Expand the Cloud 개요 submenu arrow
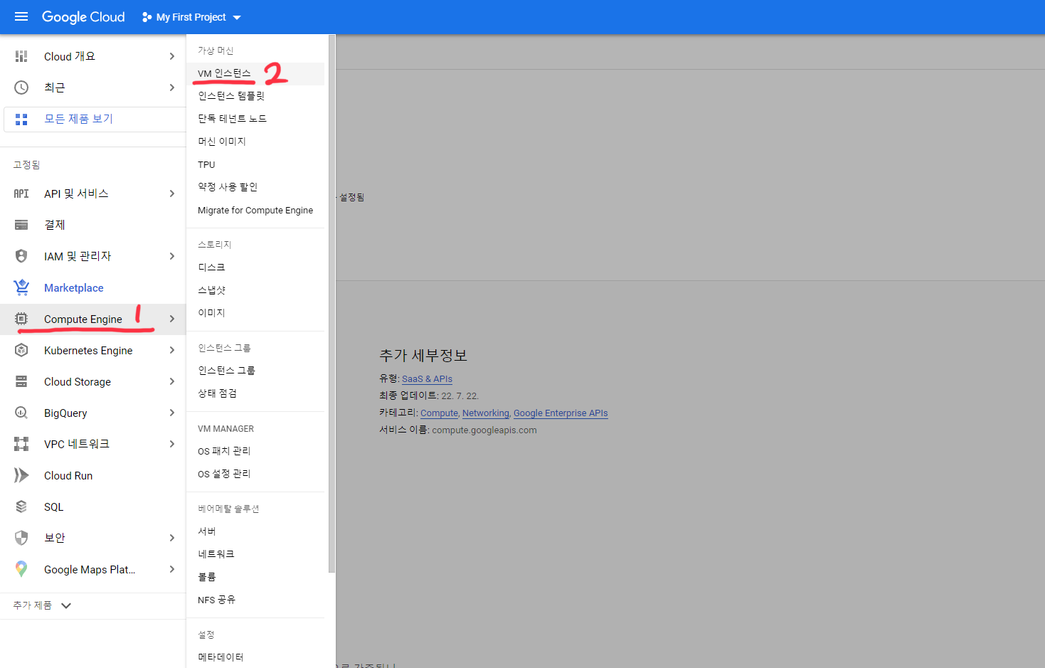The image size is (1045, 668). (172, 56)
